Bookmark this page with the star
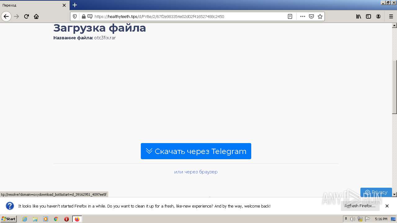This screenshot has width=397, height=223. [320, 16]
